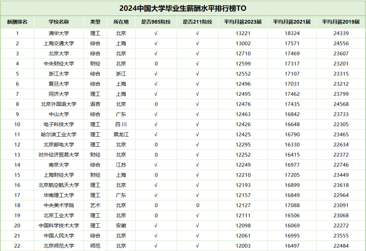Click the 中国科学技术大学 cell

(x=59, y=226)
